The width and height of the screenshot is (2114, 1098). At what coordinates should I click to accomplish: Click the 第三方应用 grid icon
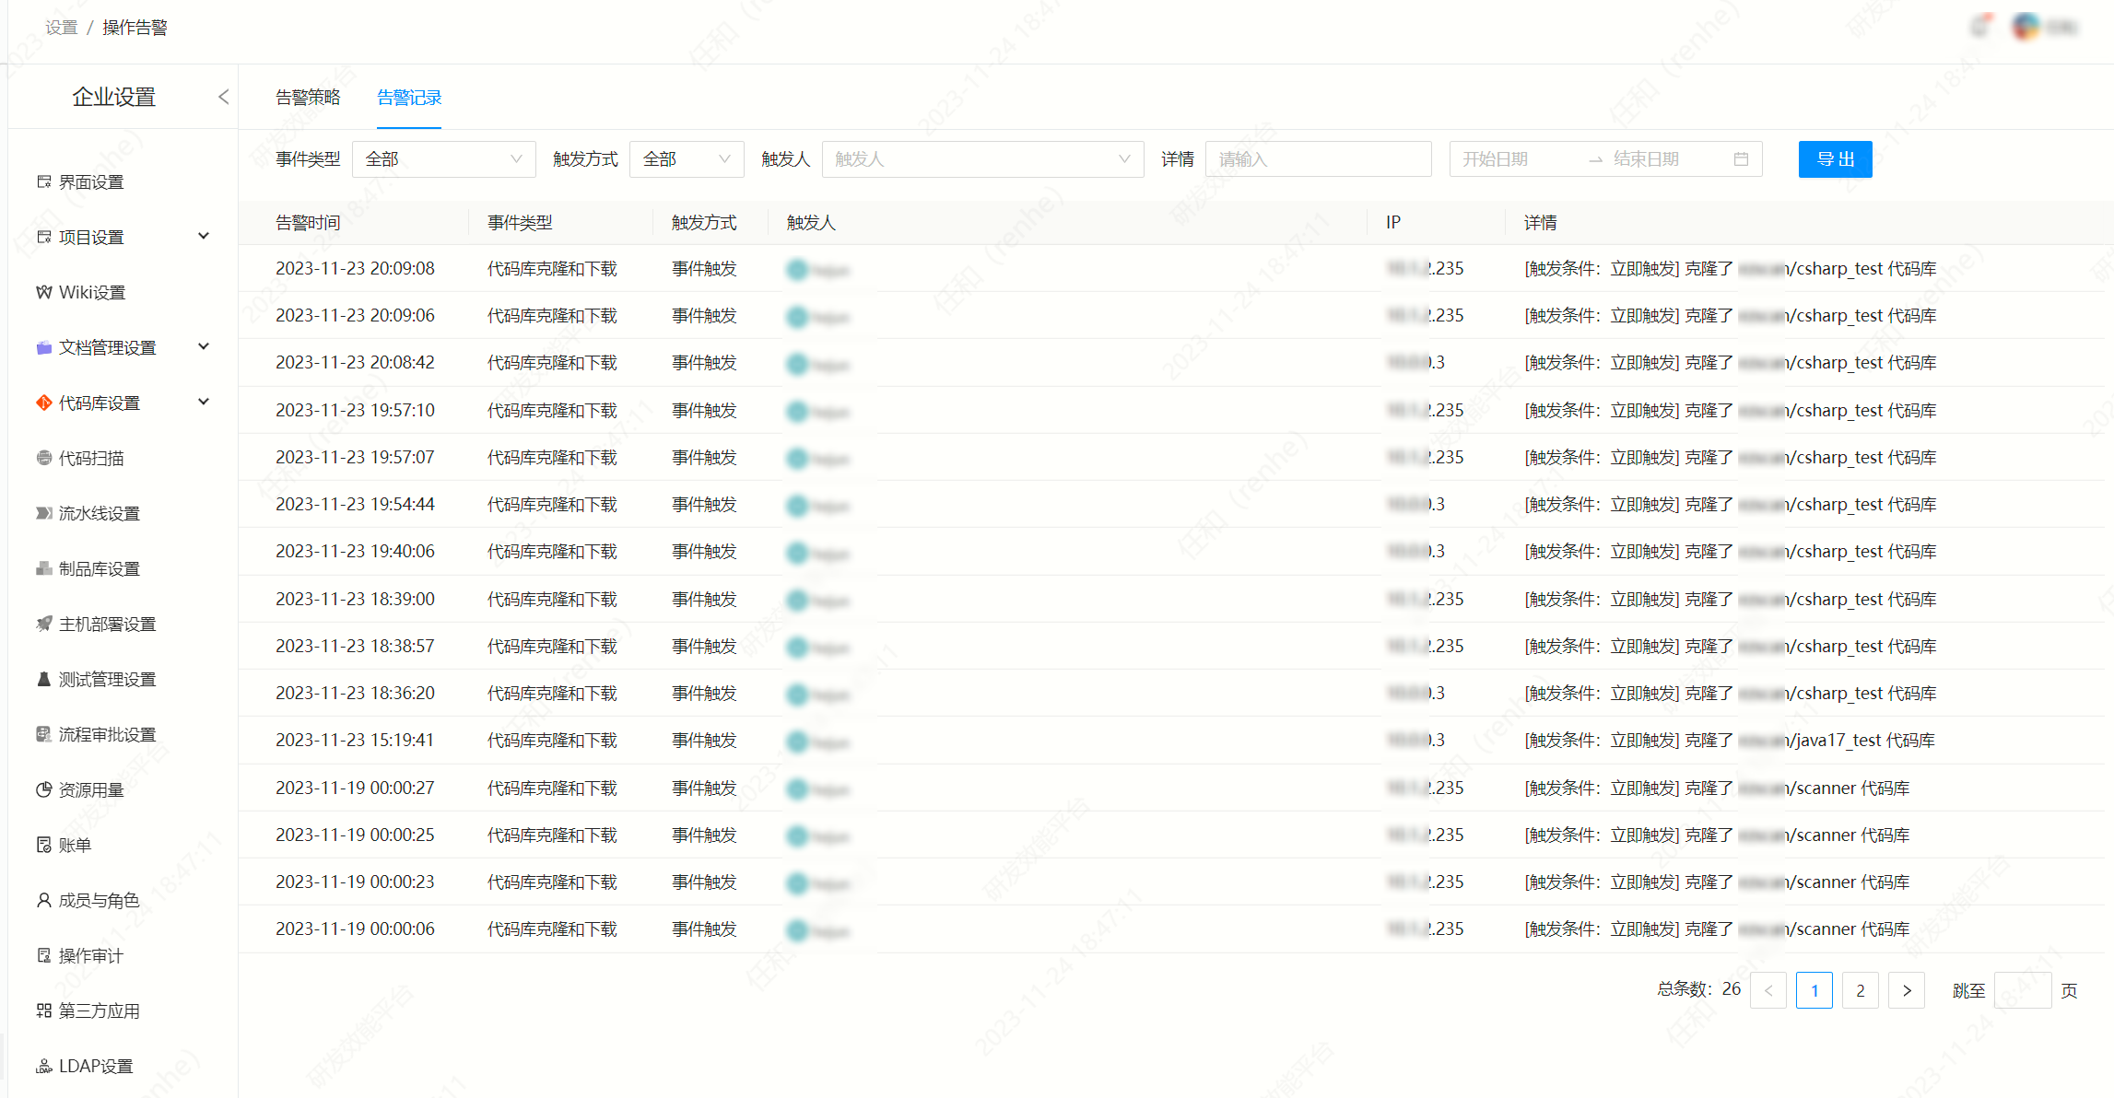[43, 1010]
